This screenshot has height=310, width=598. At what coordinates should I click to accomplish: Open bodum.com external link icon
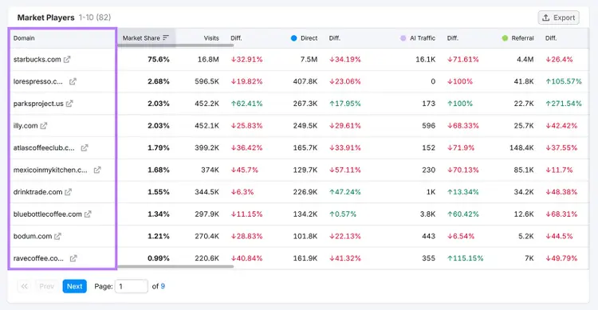[x=57, y=237]
